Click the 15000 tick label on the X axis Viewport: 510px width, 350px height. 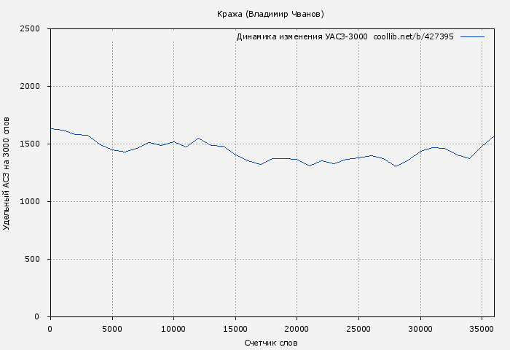(x=235, y=329)
